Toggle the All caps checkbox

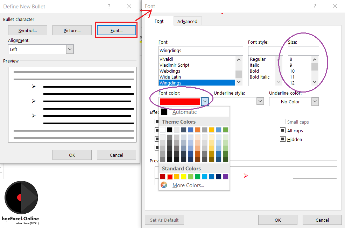283,131
